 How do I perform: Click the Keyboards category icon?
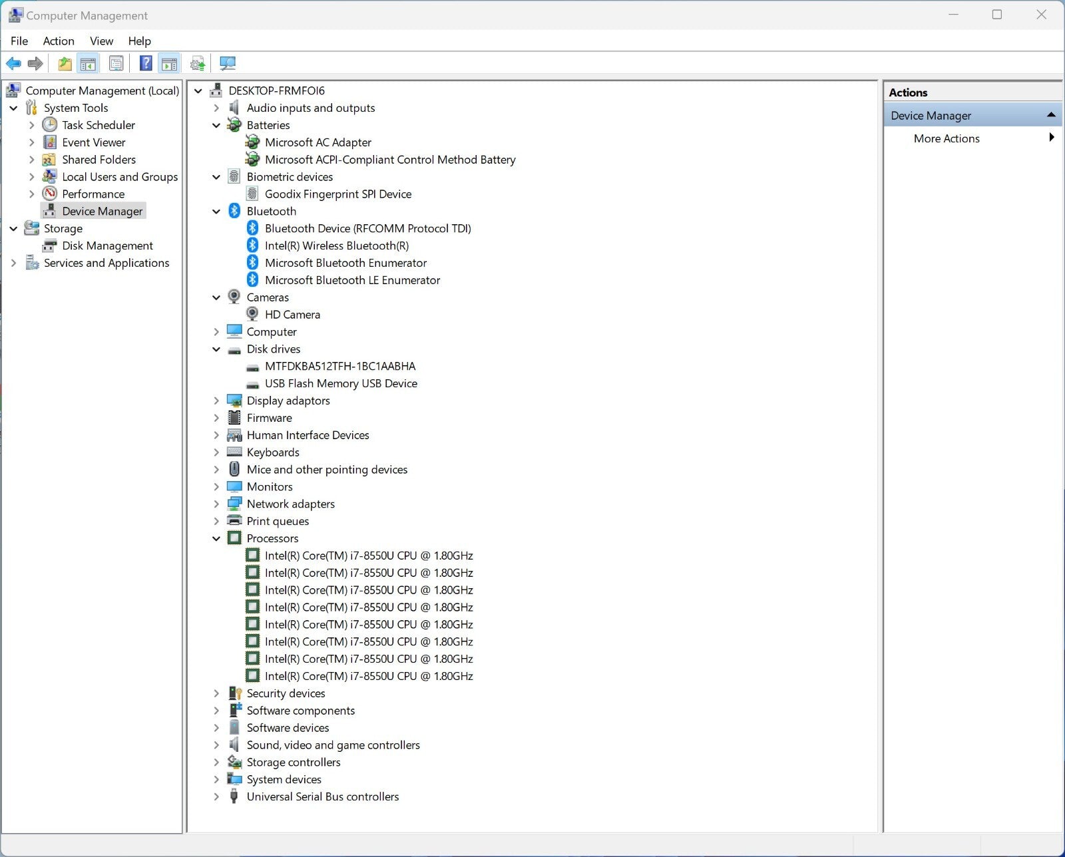pyautogui.click(x=234, y=452)
